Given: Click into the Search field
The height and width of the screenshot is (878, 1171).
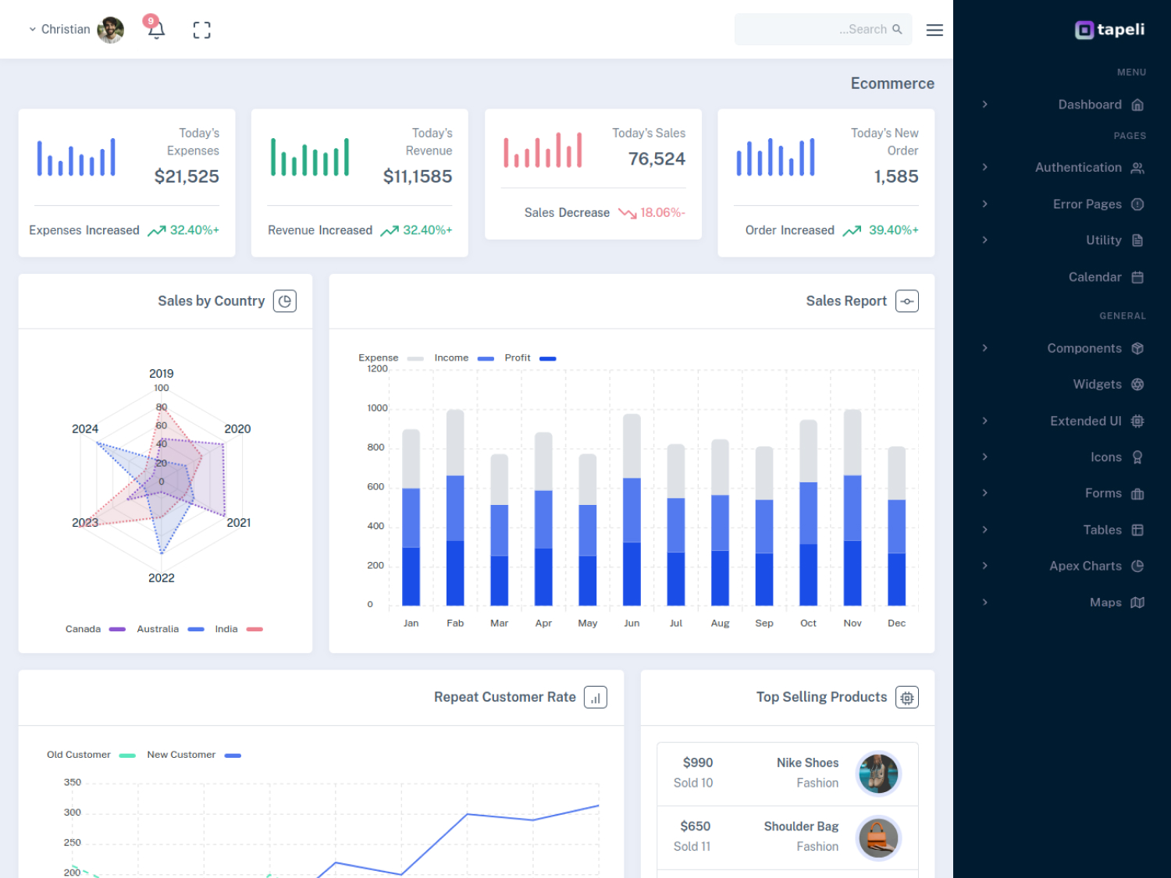Looking at the screenshot, I should click(x=823, y=30).
